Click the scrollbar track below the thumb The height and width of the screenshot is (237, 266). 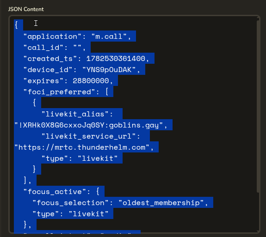(x=258, y=212)
